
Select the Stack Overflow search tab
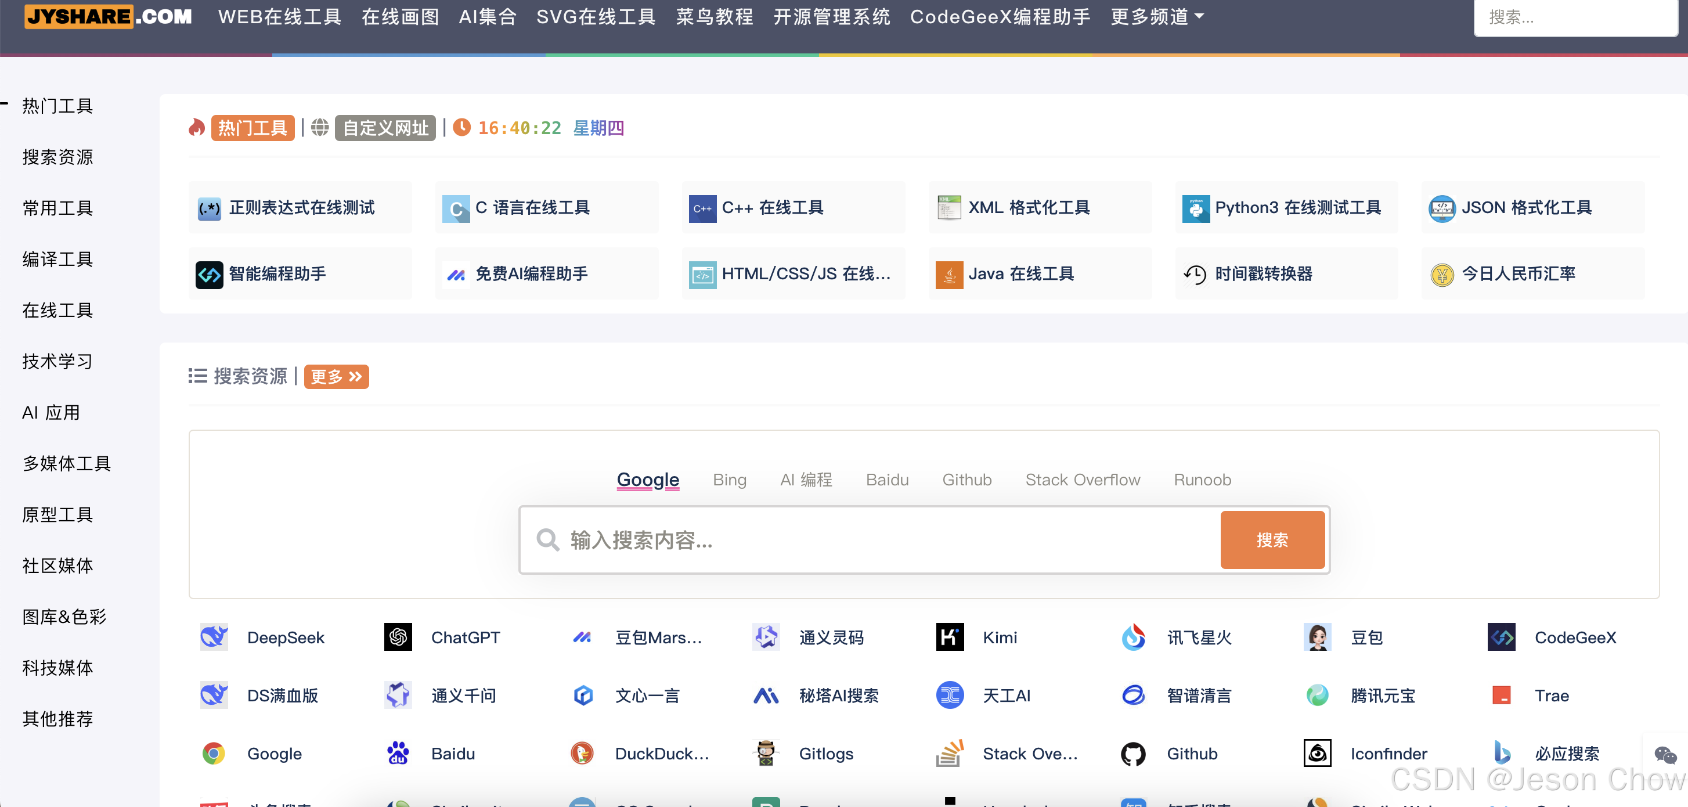[x=1082, y=480]
